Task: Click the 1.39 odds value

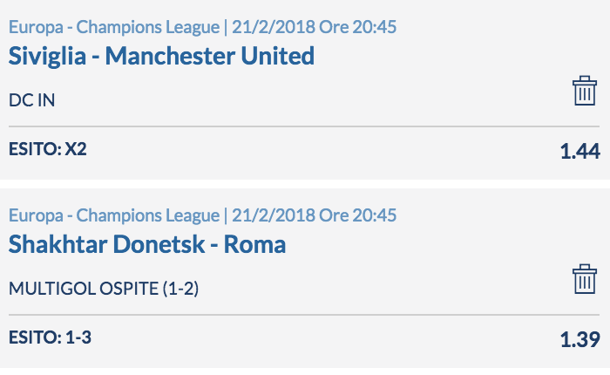Action: (x=580, y=339)
